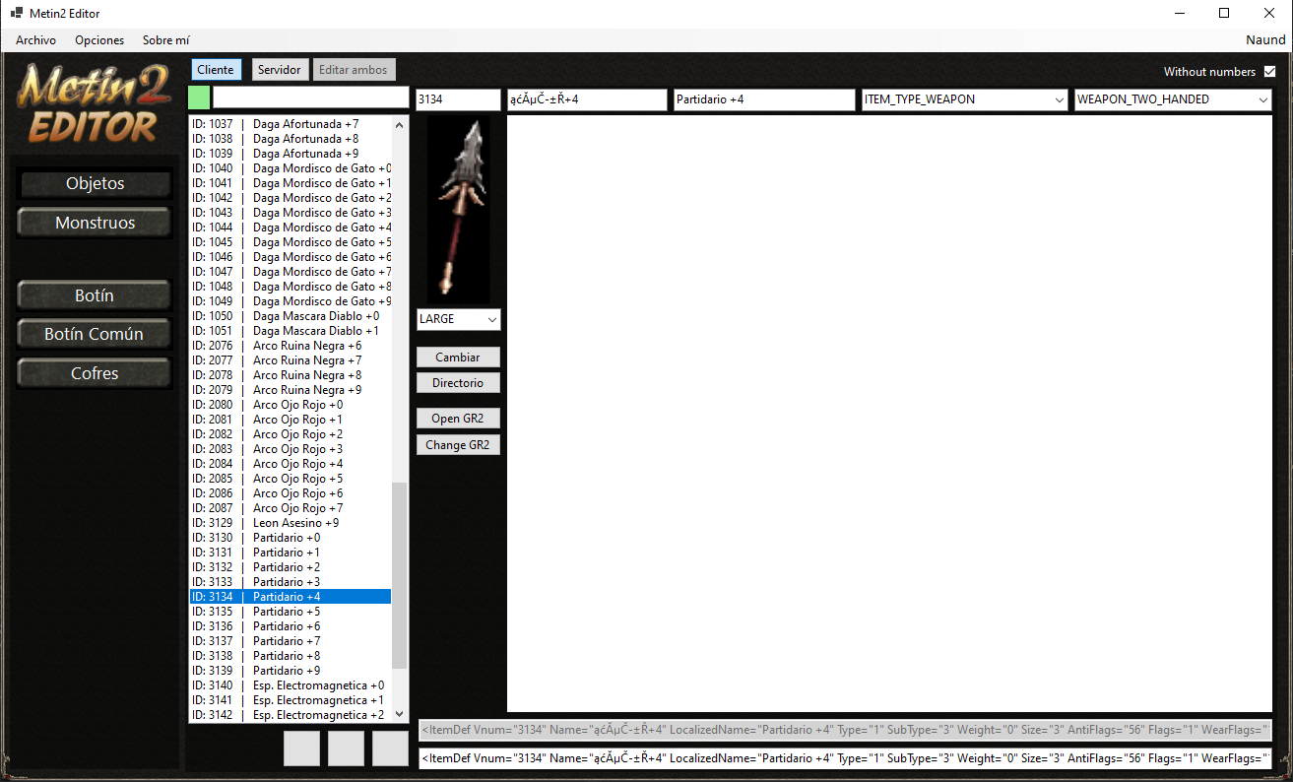The width and height of the screenshot is (1293, 782).
Task: Click the large white editing panel
Action: point(889,414)
